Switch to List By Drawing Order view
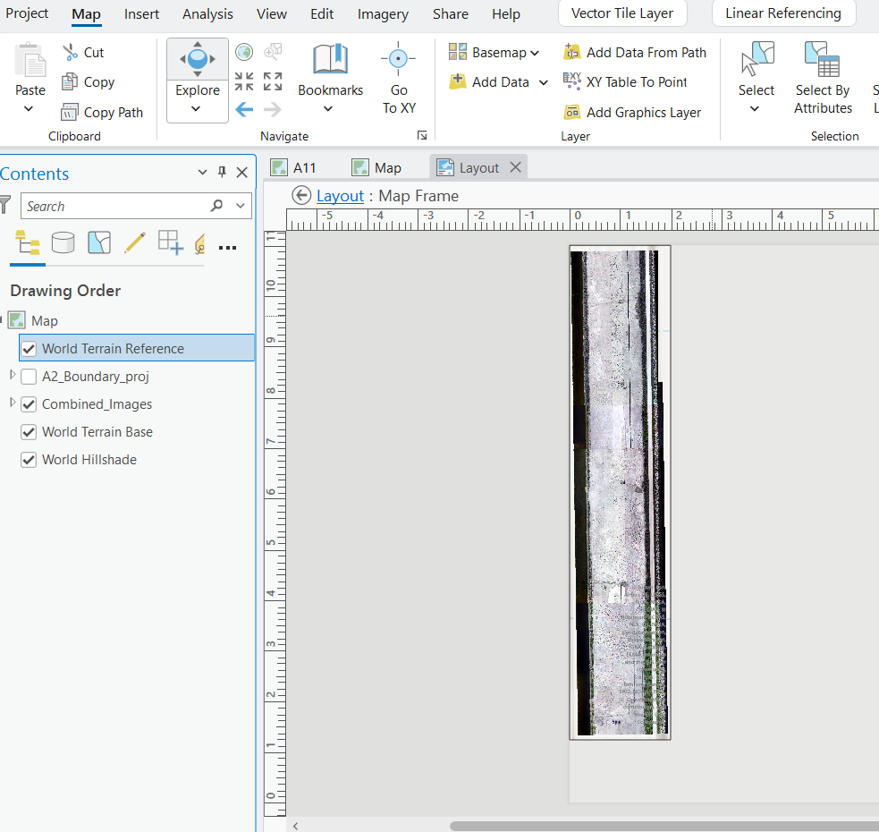Viewport: 879px width, 832px height. tap(28, 243)
